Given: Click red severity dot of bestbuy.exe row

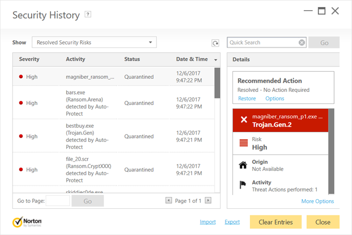Looking at the screenshot, I should [x=21, y=136].
